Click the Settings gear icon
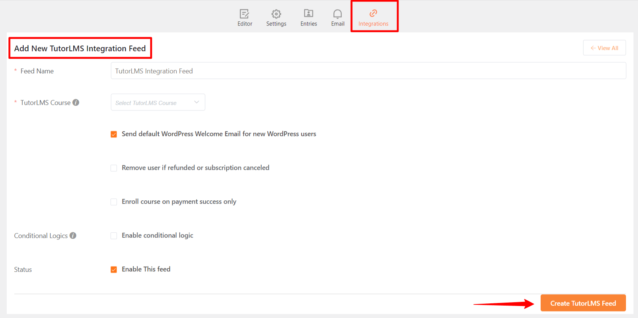The image size is (638, 318). (x=276, y=14)
